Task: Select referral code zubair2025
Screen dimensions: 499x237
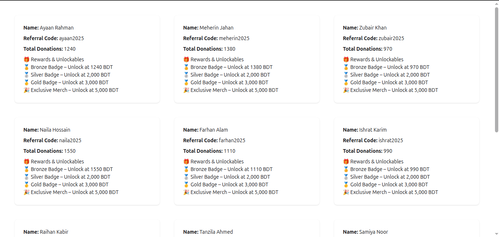Action: tap(392, 38)
